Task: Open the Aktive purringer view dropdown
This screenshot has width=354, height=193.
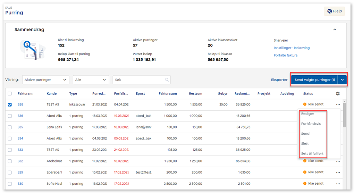Action: (x=45, y=80)
